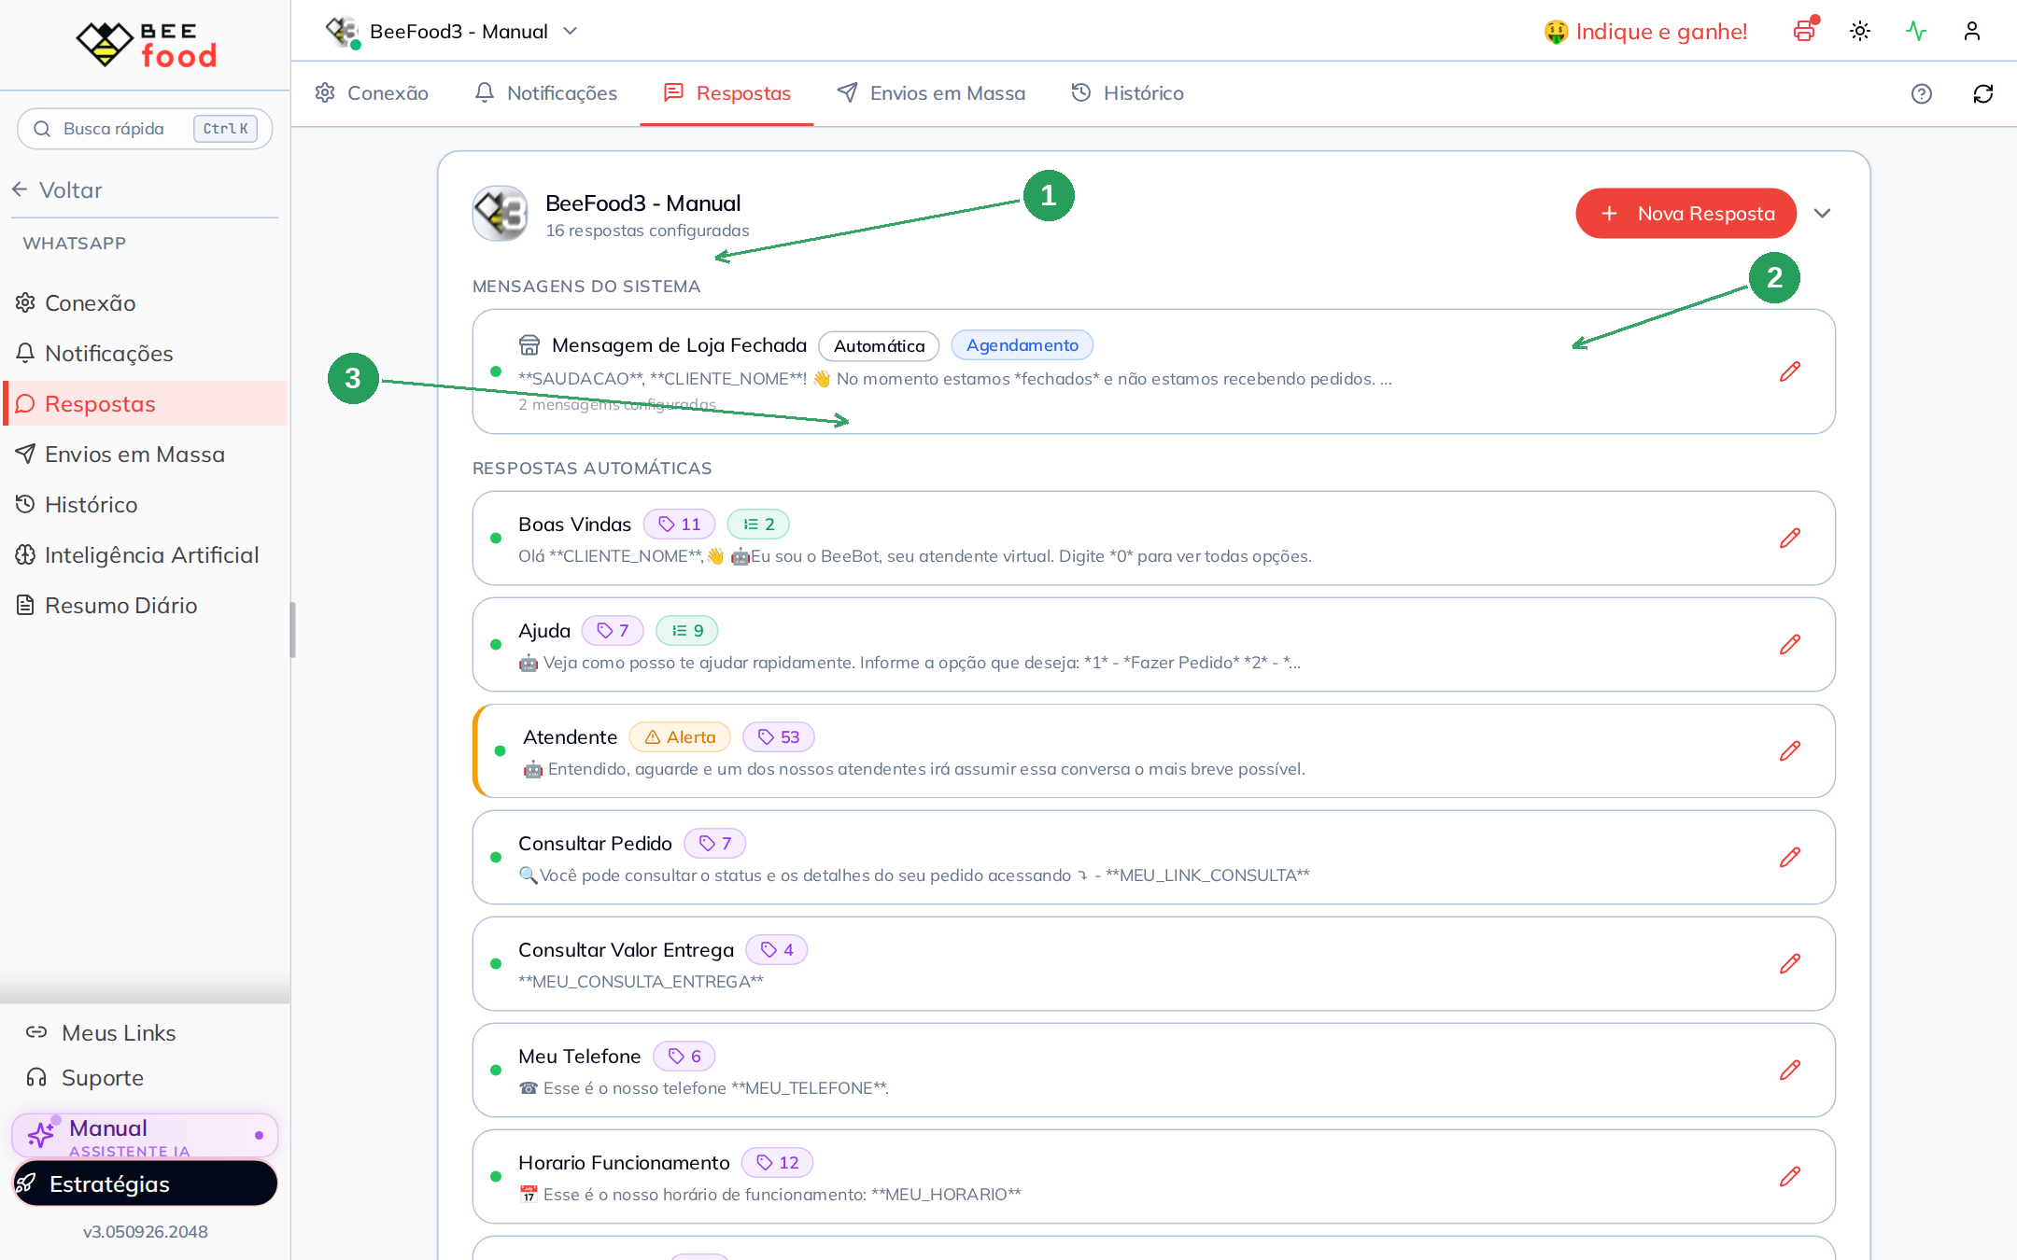Image resolution: width=2017 pixels, height=1260 pixels.
Task: Click the Boas Vindas tag count 11 badge
Action: (x=679, y=525)
